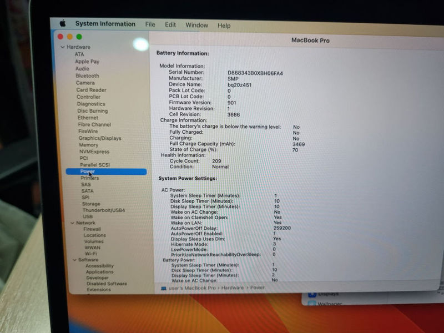Collapse the Network section
Viewport: 444px width, 333px height.
pyautogui.click(x=72, y=223)
